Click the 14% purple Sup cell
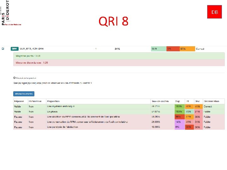227x170 pixels. pos(180,122)
